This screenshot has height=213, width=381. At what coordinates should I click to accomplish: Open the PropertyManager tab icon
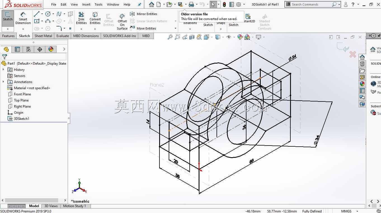tap(17, 49)
